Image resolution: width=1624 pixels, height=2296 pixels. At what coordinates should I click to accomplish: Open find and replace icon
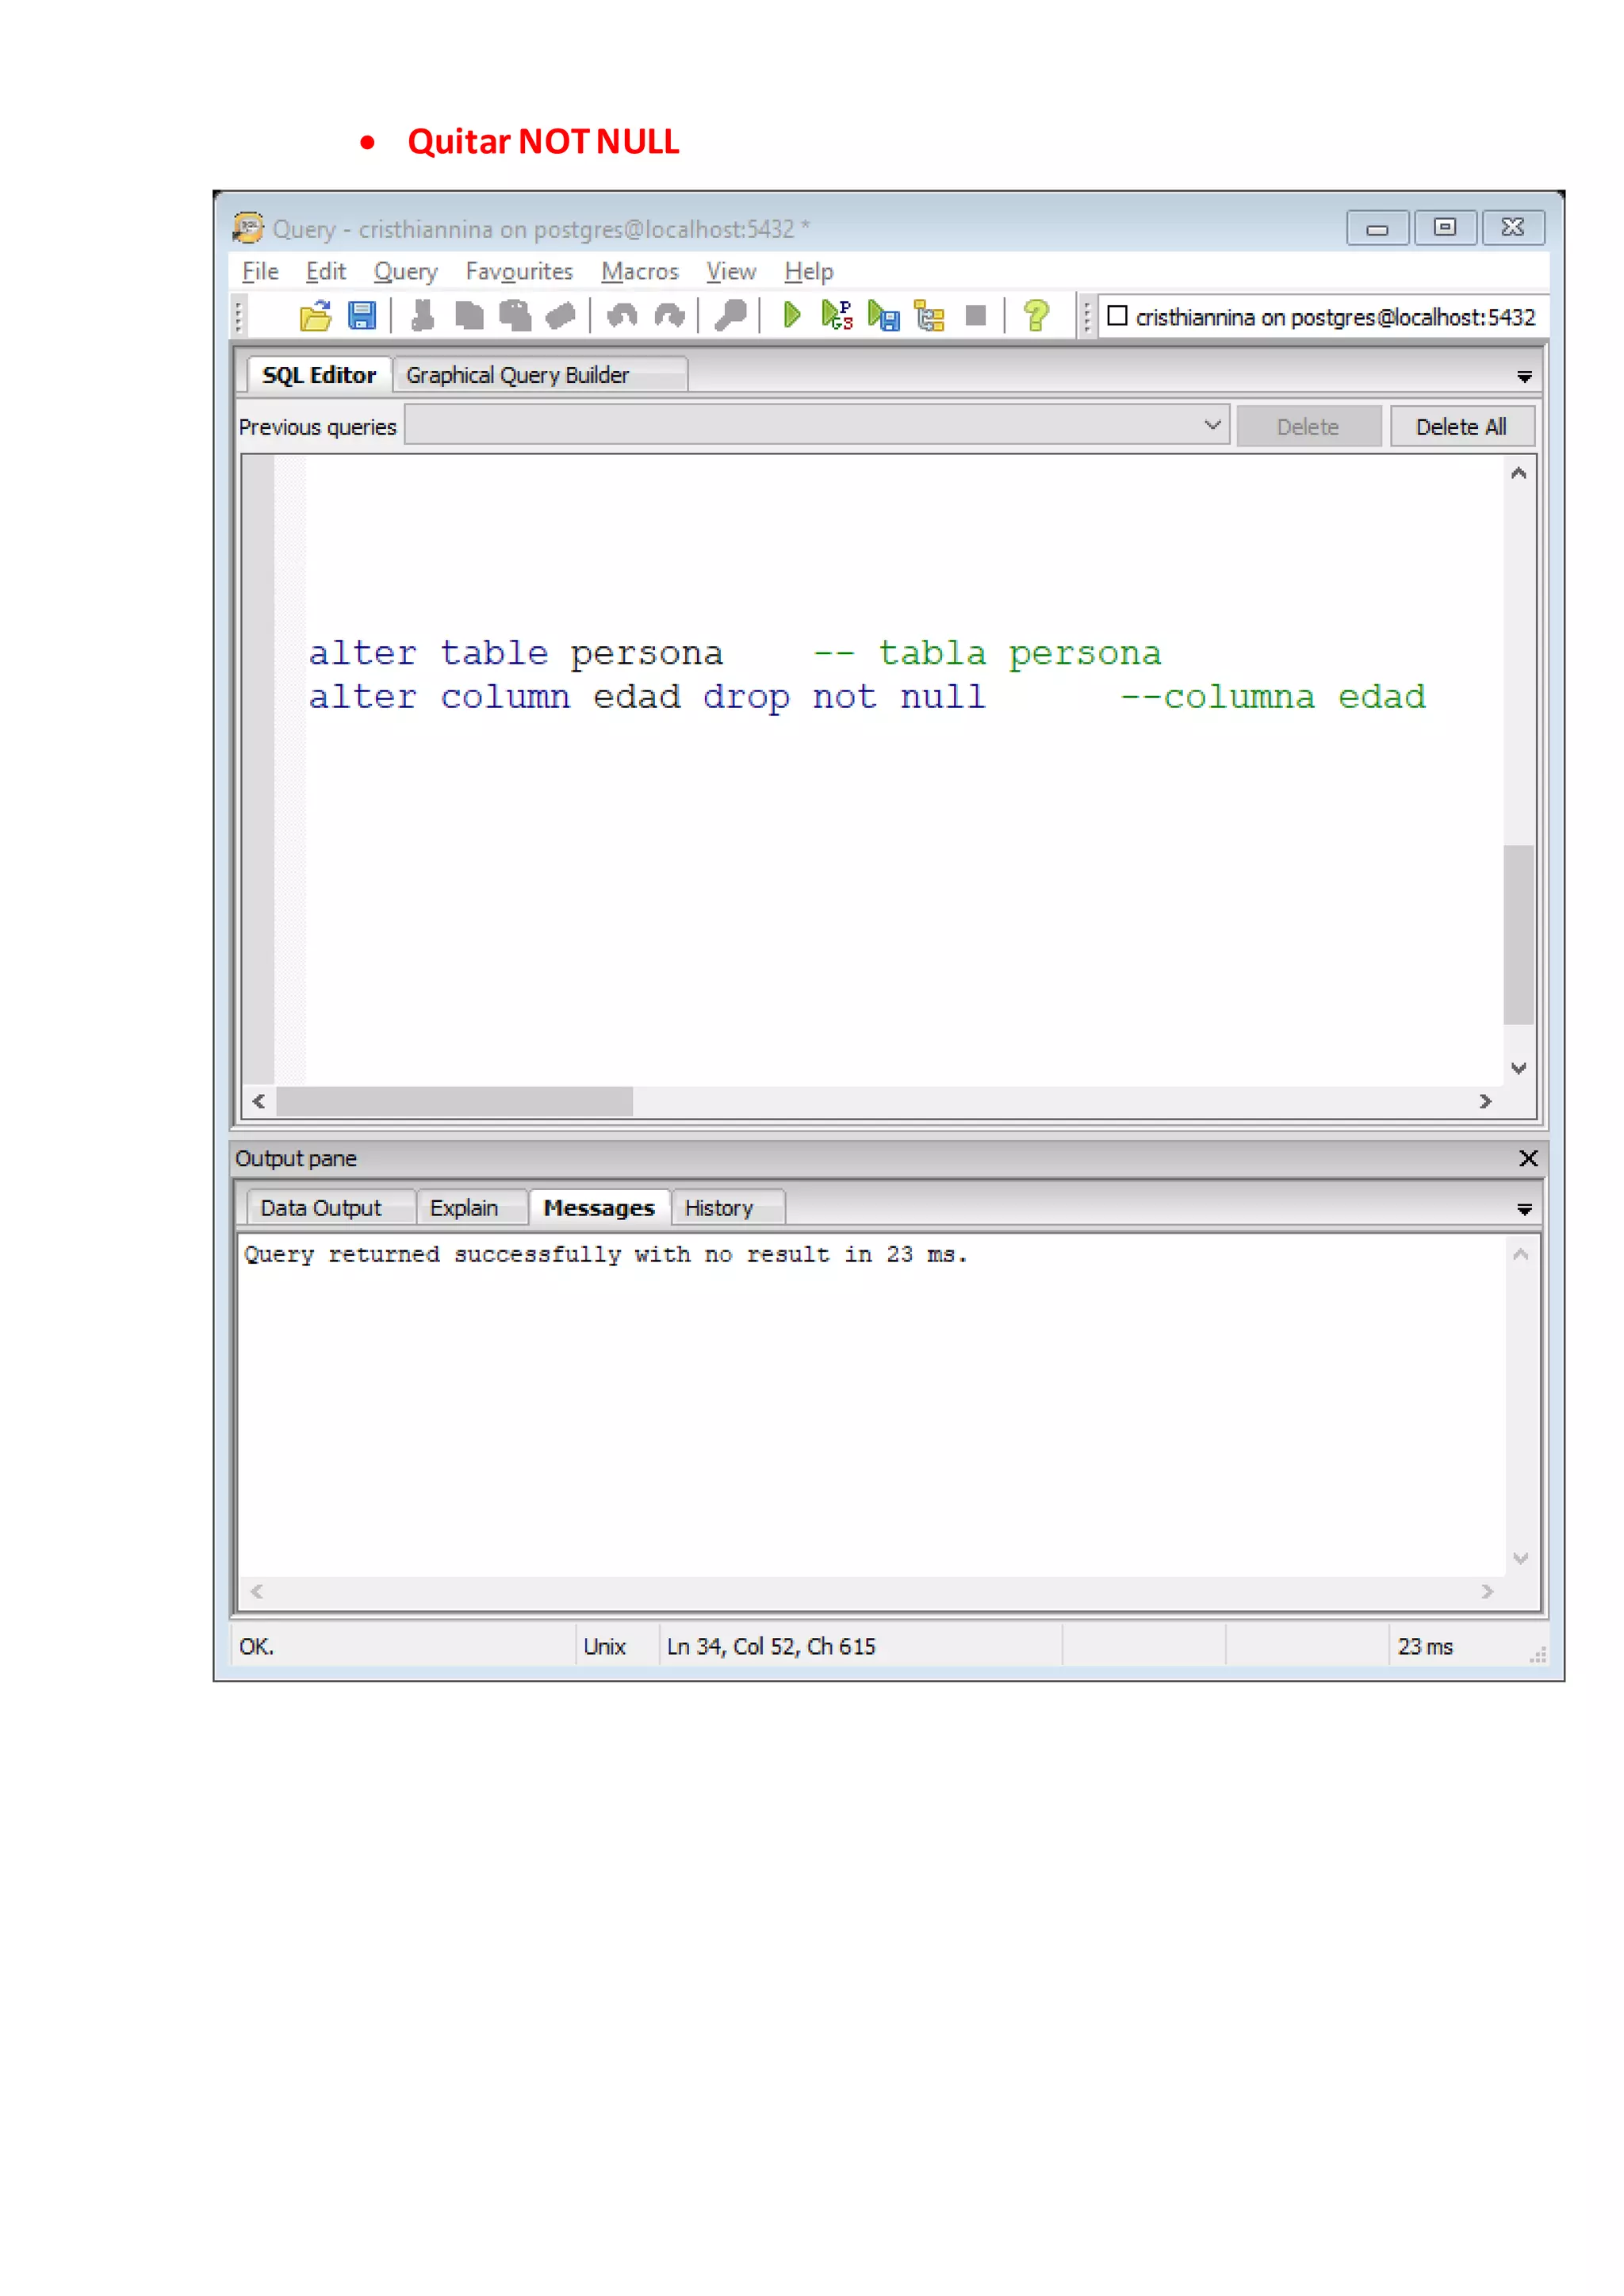(730, 316)
